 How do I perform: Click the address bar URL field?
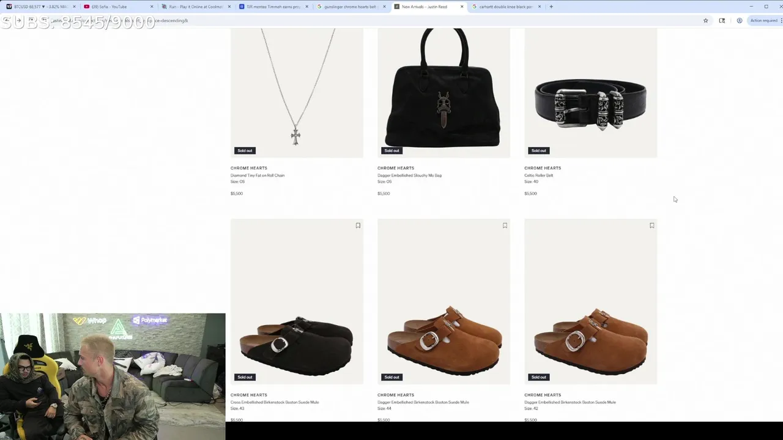click(367, 20)
